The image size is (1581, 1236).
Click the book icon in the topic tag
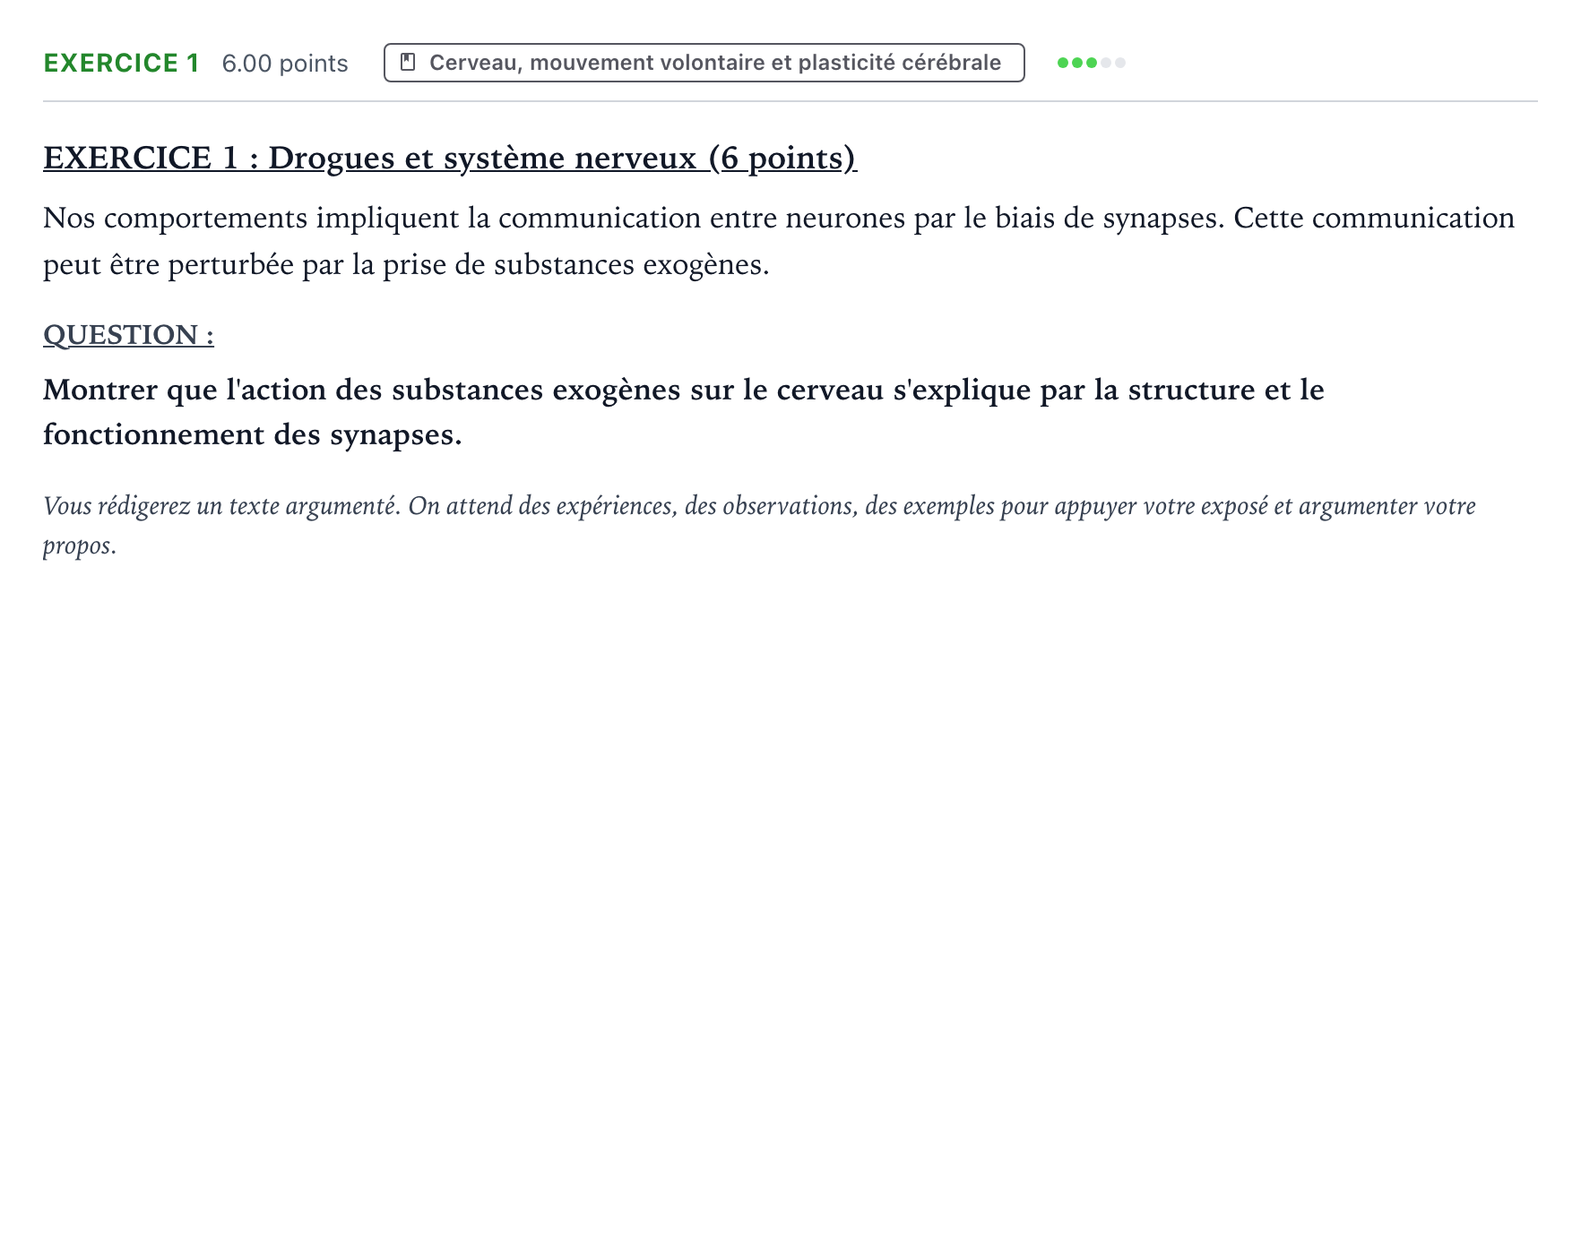pos(408,63)
